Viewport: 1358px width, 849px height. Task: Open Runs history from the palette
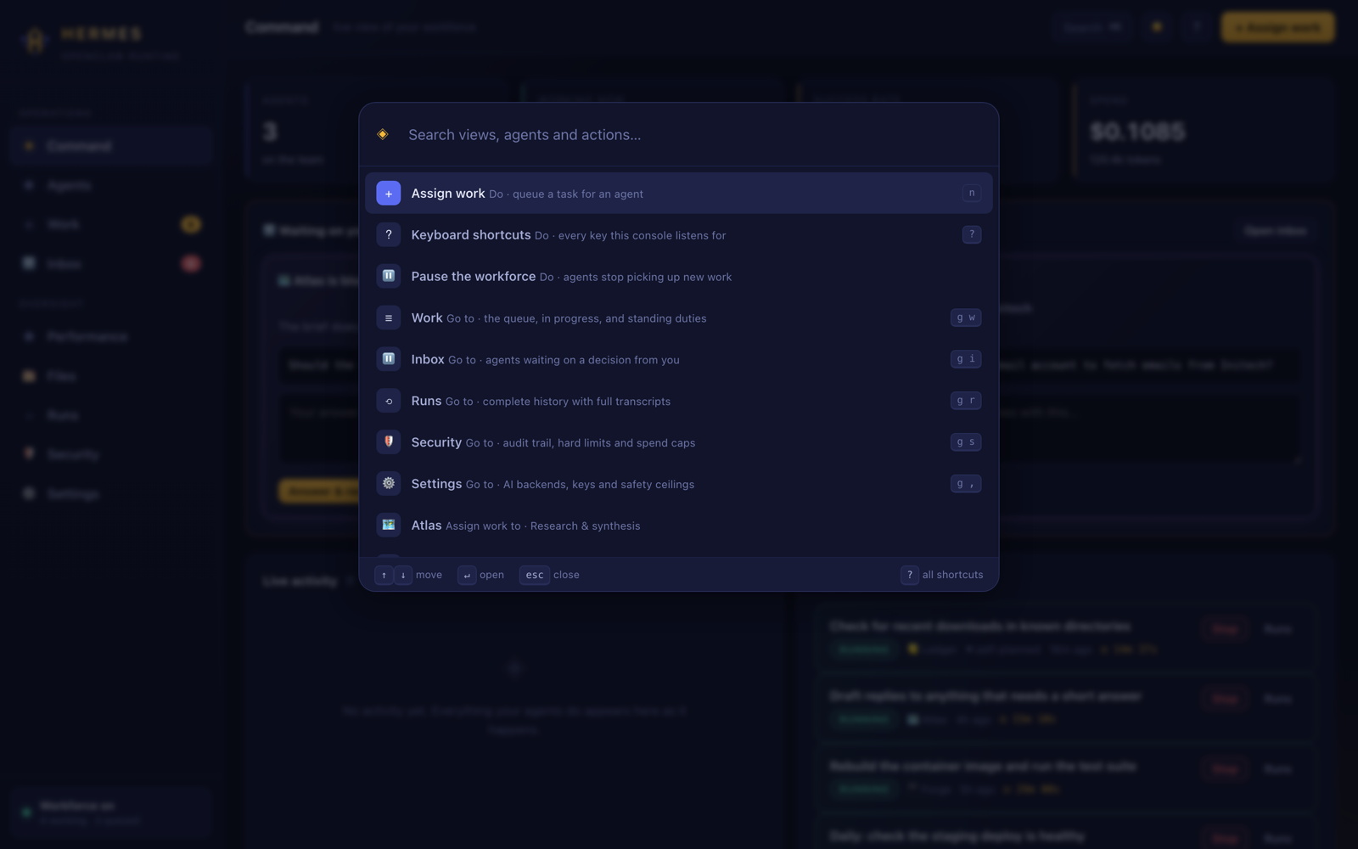(678, 401)
